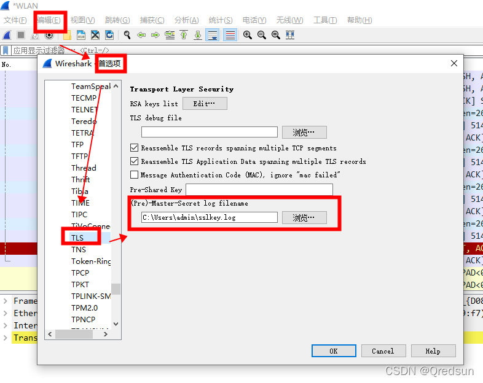Cancel the preferences dialog
Image resolution: width=483 pixels, height=383 pixels.
[383, 351]
